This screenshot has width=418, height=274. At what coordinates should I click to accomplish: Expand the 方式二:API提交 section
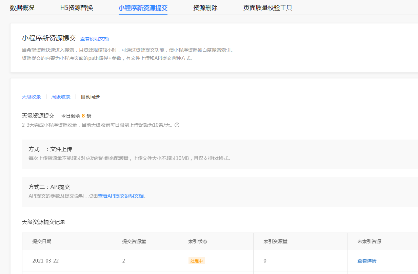pos(220,192)
